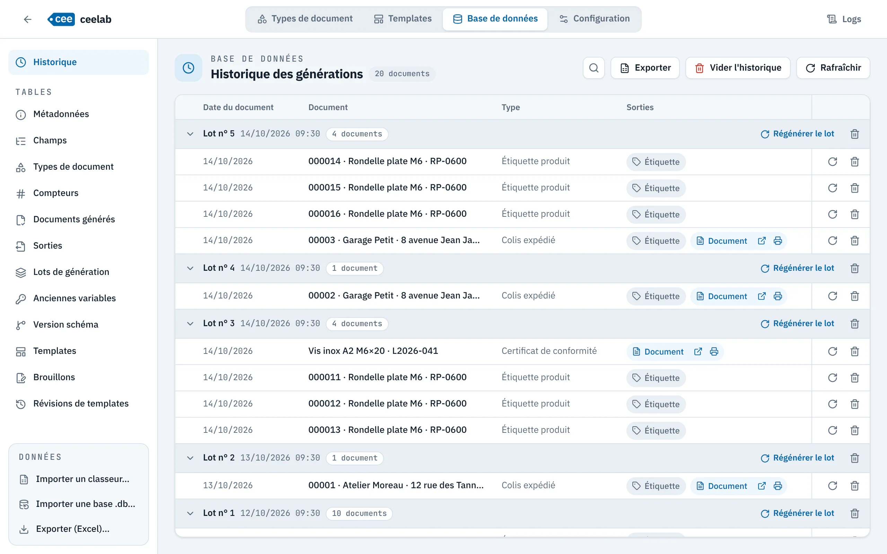This screenshot has width=887, height=554.
Task: Print the 00003 Garage Petit document
Action: 778,241
